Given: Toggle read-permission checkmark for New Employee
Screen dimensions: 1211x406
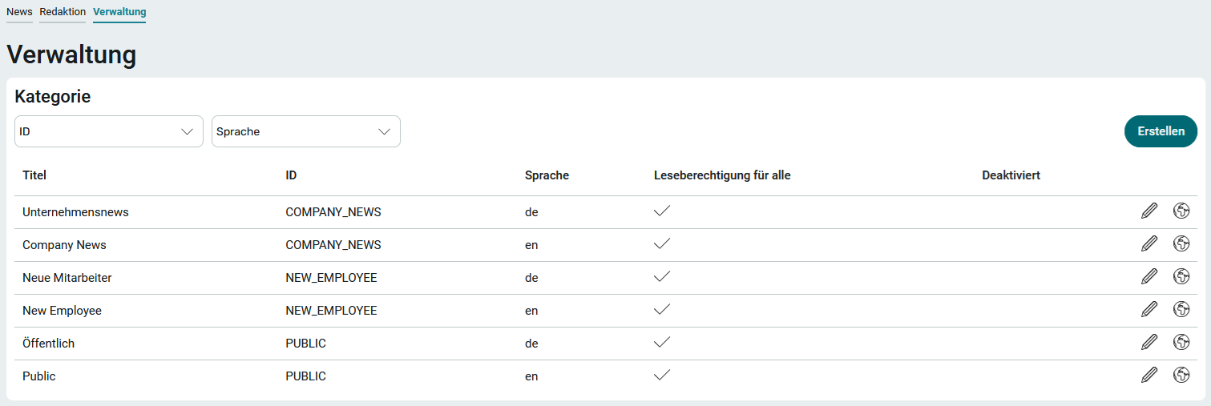Looking at the screenshot, I should point(662,310).
